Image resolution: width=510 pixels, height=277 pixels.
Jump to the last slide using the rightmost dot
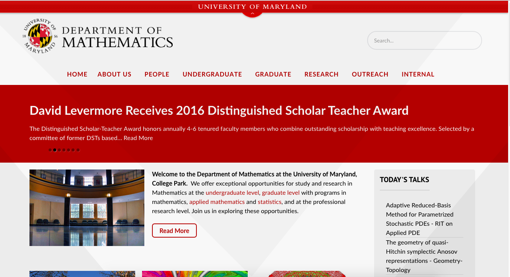pos(78,150)
